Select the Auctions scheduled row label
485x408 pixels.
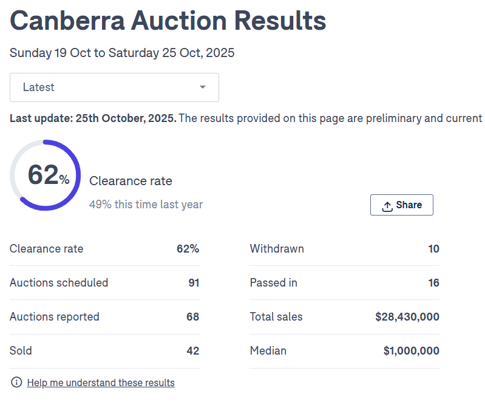click(59, 283)
